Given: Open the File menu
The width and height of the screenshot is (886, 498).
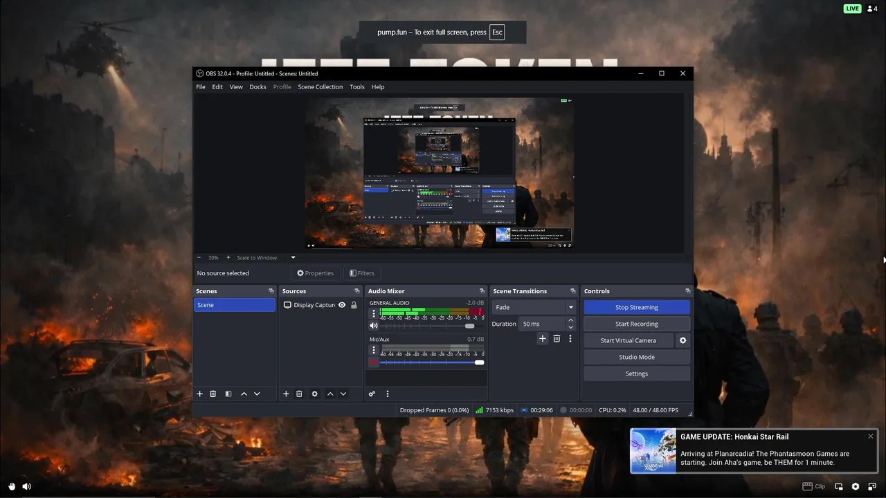Looking at the screenshot, I should click(x=201, y=87).
